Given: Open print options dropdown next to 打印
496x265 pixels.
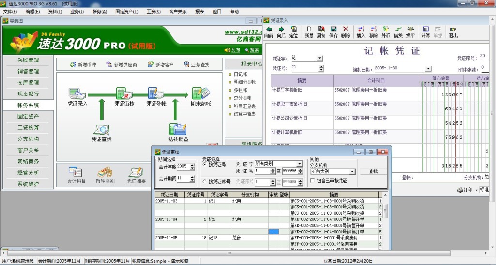Looking at the screenshot, I should click(477, 190).
